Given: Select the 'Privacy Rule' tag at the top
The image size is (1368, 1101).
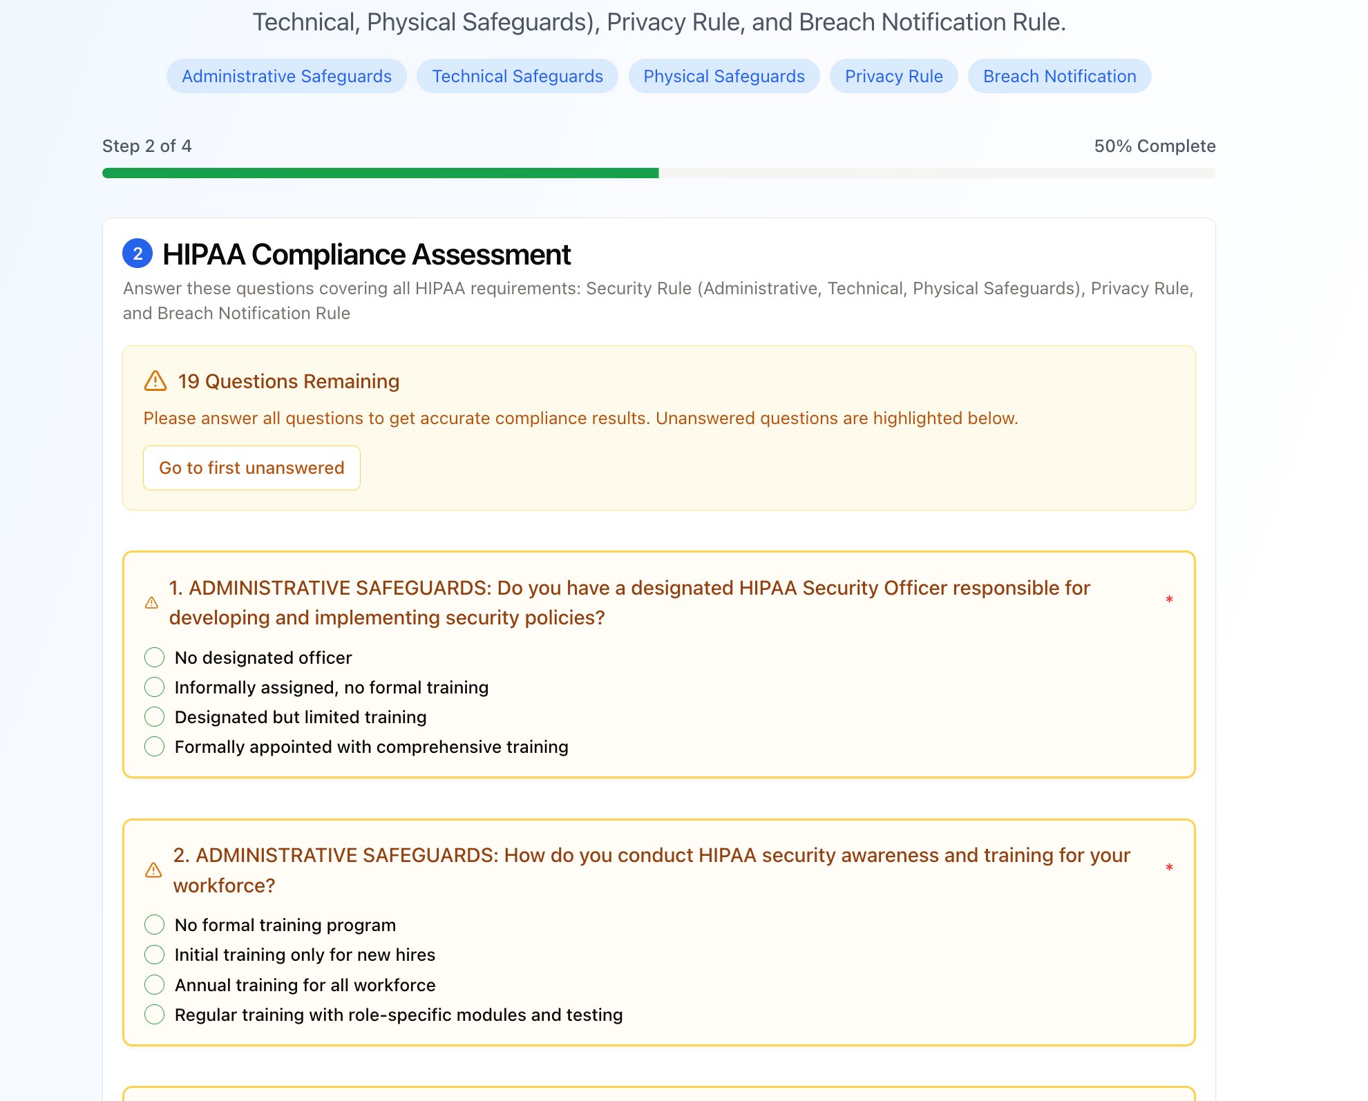Looking at the screenshot, I should tap(893, 76).
